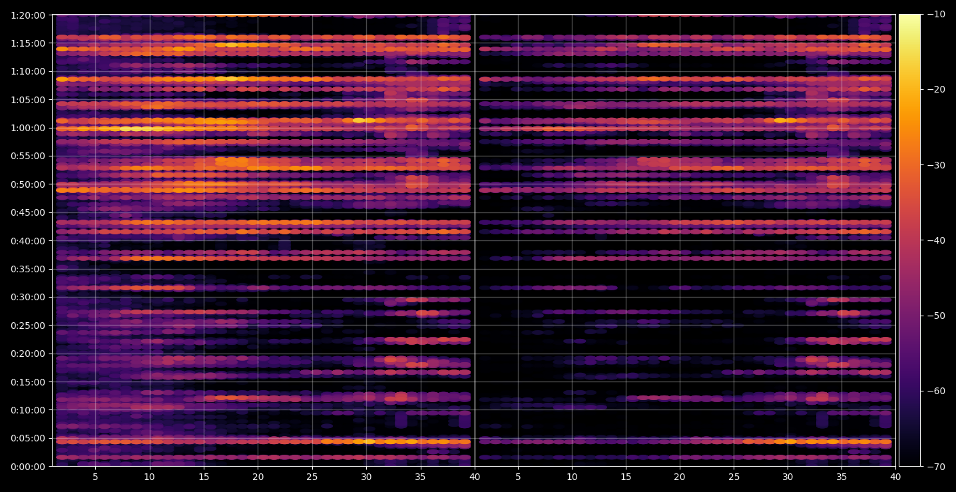Click x-axis label 35 under right panel
Screen dimensions: 956x492
(842, 477)
